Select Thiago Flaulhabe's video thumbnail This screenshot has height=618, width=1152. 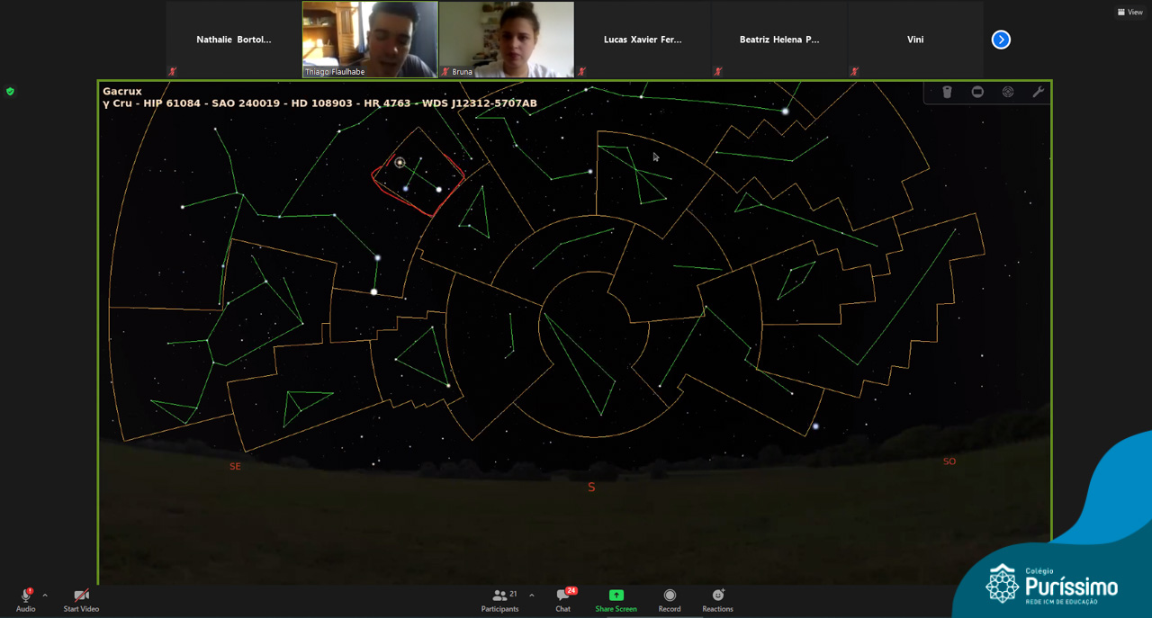(370, 39)
